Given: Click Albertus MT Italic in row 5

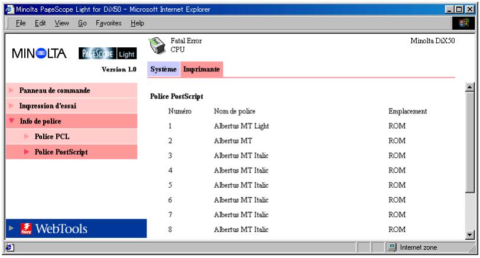Looking at the screenshot, I should [x=241, y=185].
